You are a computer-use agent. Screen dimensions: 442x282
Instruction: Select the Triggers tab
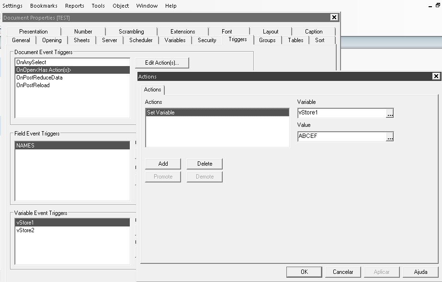pyautogui.click(x=238, y=39)
